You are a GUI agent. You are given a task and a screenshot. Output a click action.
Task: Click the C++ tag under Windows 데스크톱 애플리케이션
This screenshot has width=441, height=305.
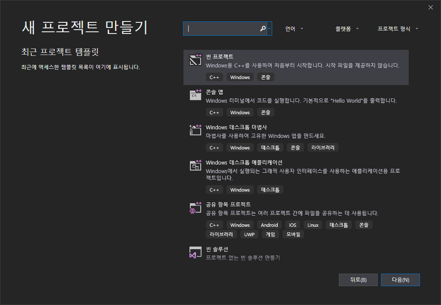(x=214, y=190)
